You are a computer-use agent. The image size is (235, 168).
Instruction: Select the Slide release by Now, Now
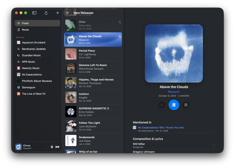(x=93, y=25)
